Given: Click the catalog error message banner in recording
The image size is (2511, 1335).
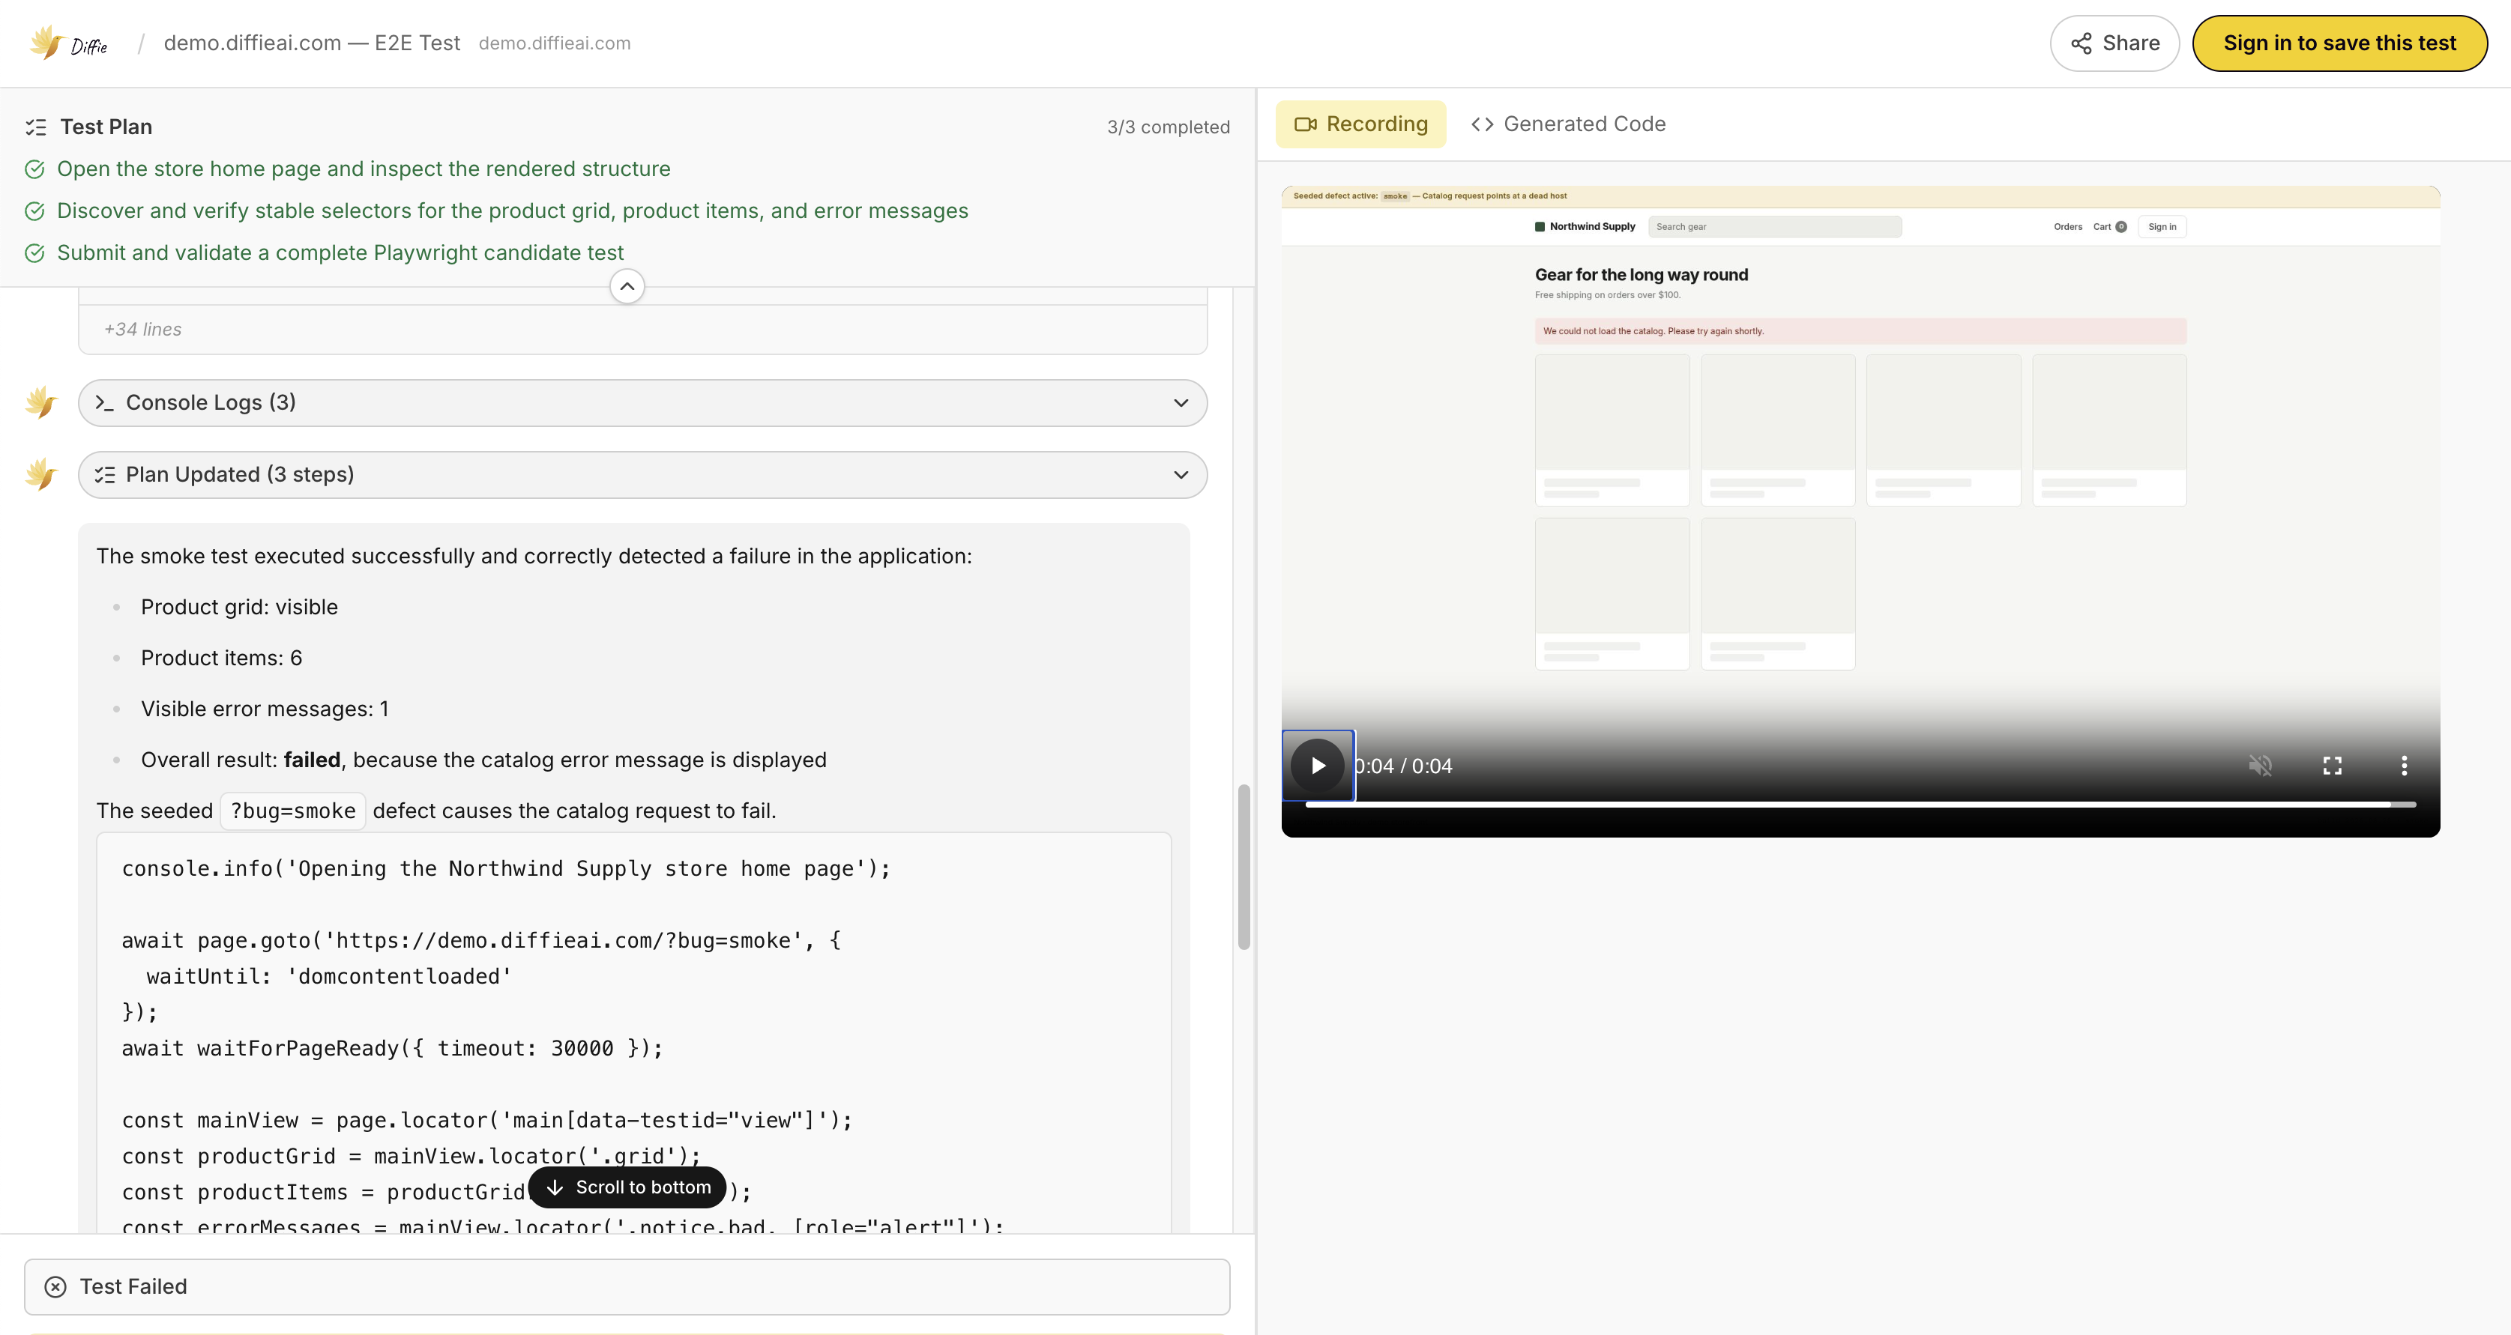Looking at the screenshot, I should (x=1860, y=330).
